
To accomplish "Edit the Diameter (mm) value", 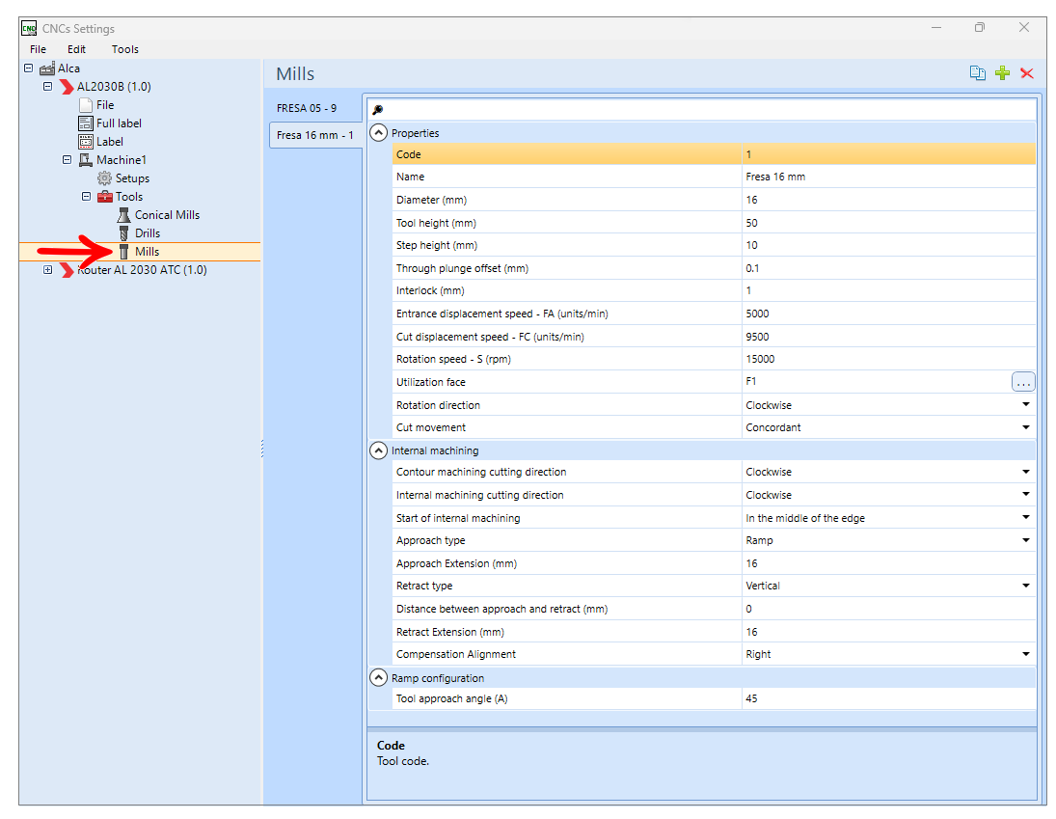I will (888, 200).
